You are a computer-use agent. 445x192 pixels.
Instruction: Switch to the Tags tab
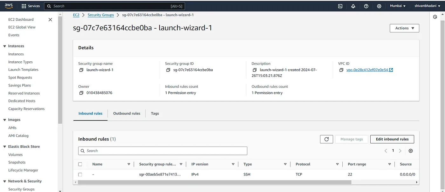(x=155, y=113)
